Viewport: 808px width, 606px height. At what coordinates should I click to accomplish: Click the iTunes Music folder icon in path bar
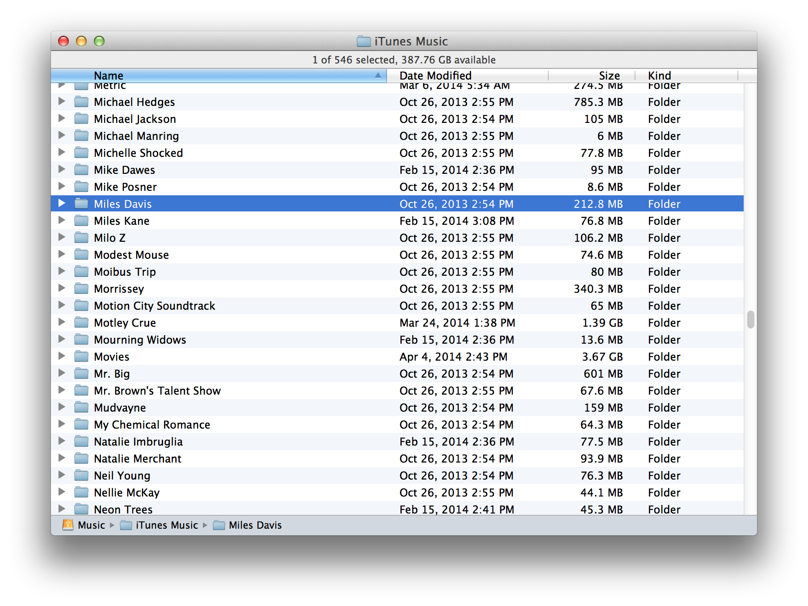(x=126, y=525)
